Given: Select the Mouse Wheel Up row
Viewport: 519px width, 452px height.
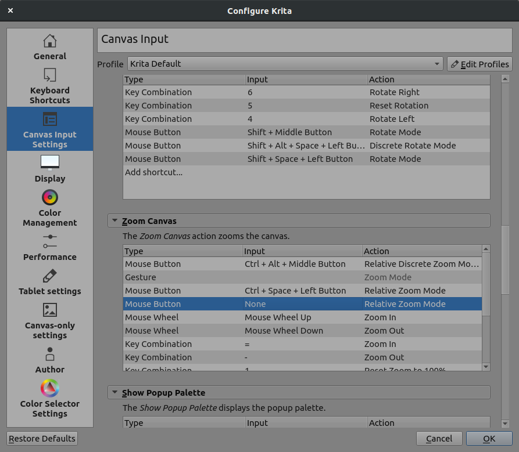Looking at the screenshot, I should (x=303, y=317).
